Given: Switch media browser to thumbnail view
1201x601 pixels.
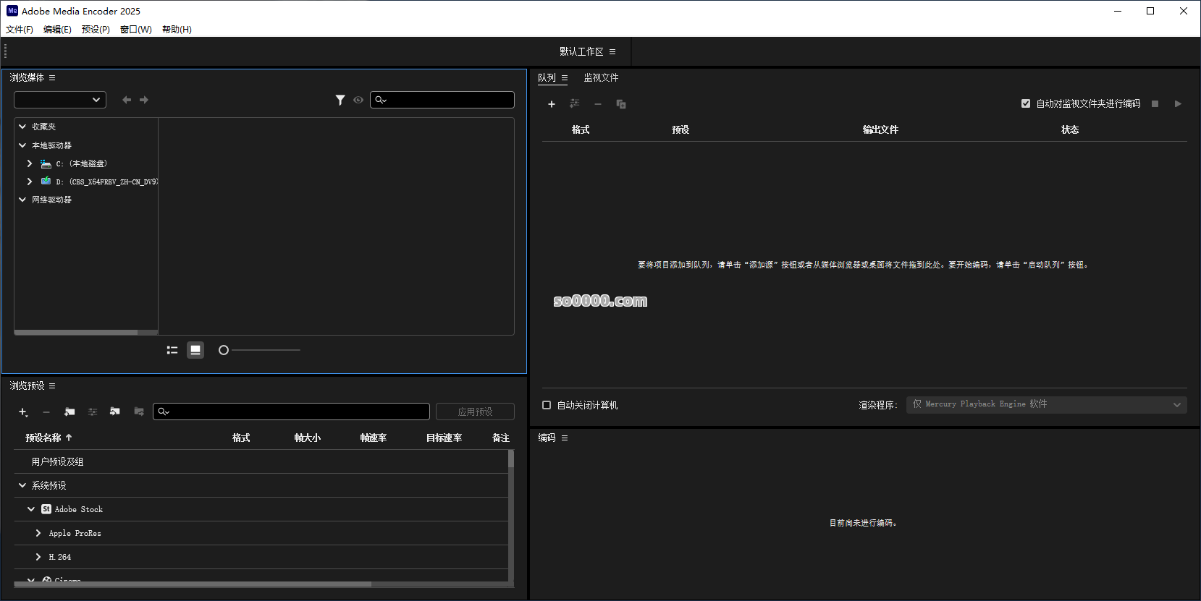Looking at the screenshot, I should tap(195, 350).
